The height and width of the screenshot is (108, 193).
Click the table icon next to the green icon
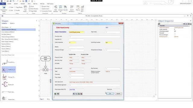pos(58,94)
